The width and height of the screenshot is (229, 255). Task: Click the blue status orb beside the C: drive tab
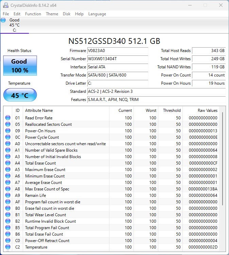click(3, 20)
